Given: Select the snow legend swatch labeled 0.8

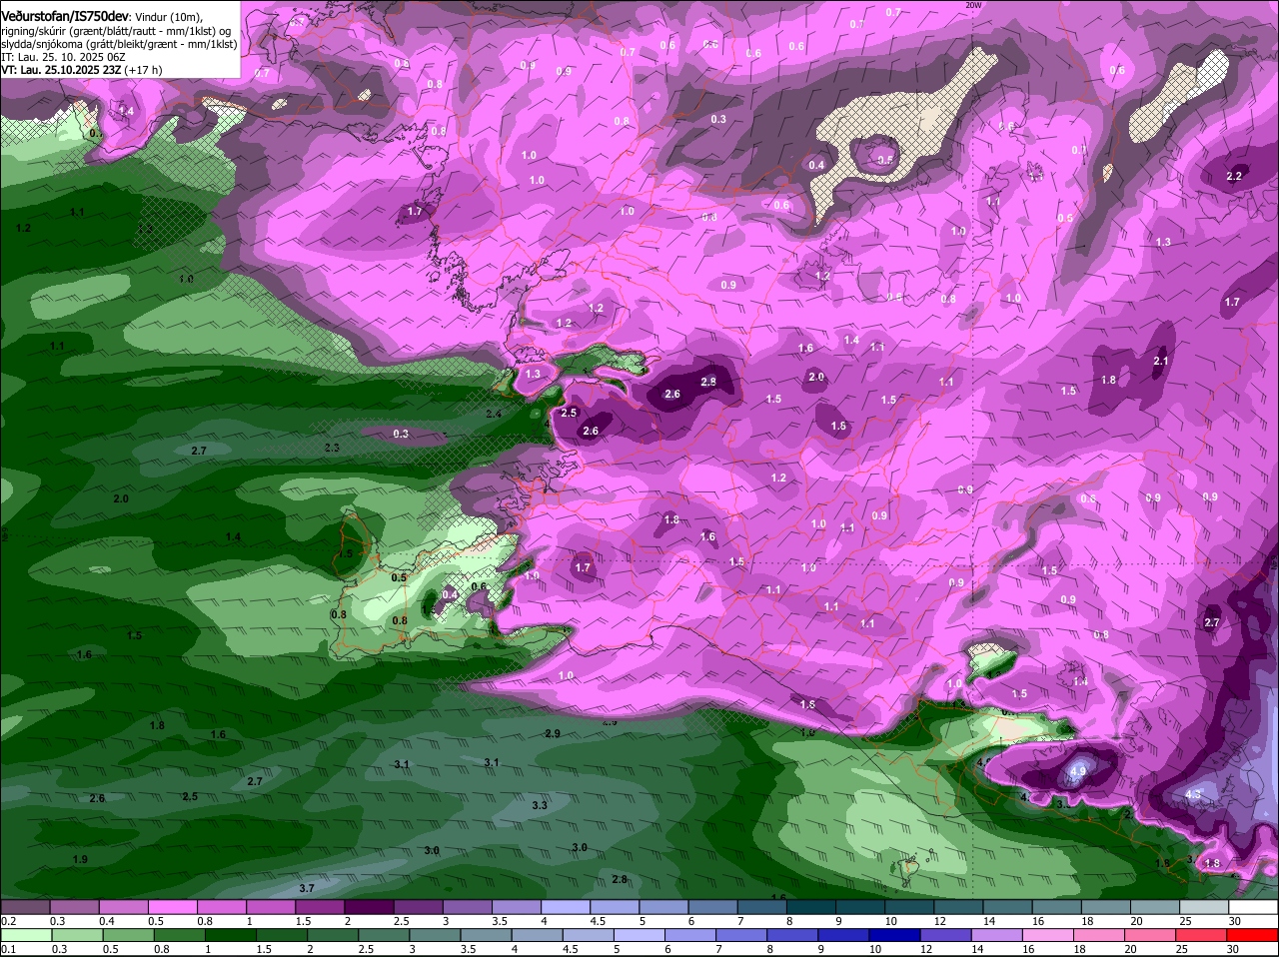Looking at the screenshot, I should [221, 907].
